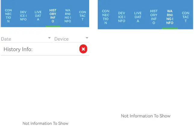Select the active Warning Info tab with white text
The height and width of the screenshot is (129, 194).
click(170, 17)
